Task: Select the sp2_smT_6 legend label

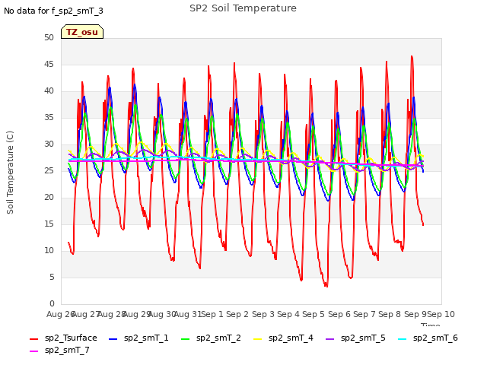Action: pos(435,338)
